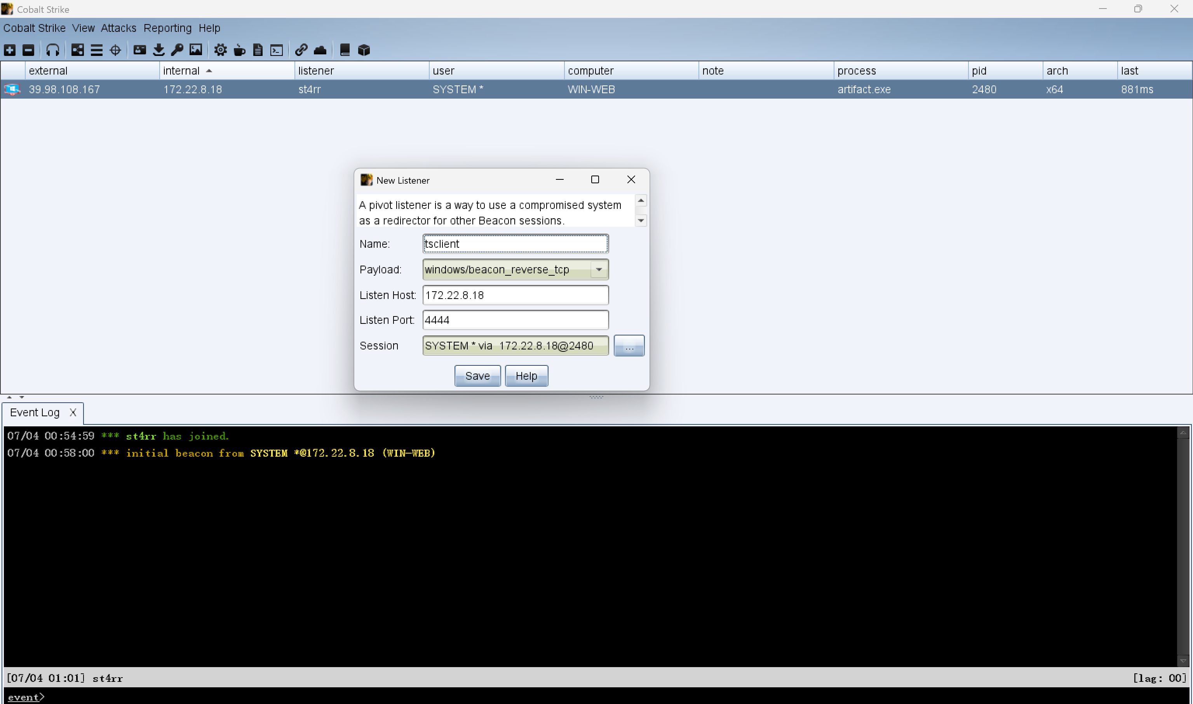Click the chain link host file icon
This screenshot has width=1193, height=704.
coord(301,50)
